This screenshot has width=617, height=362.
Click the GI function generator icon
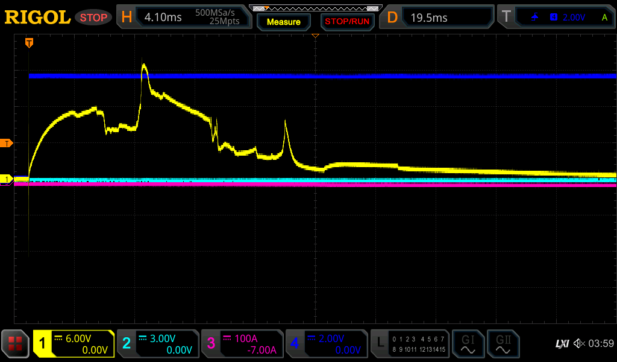tap(468, 344)
